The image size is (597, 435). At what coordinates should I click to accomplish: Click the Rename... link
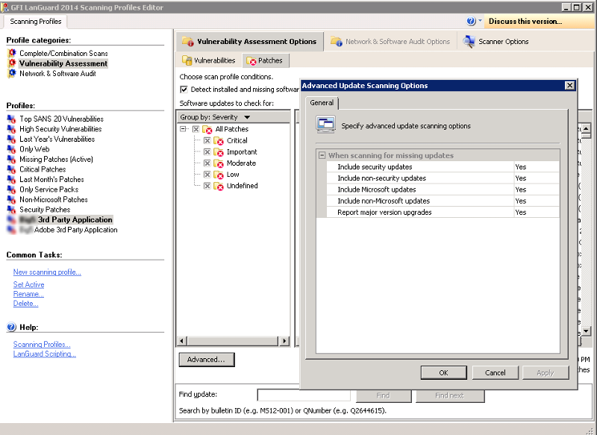pyautogui.click(x=28, y=294)
